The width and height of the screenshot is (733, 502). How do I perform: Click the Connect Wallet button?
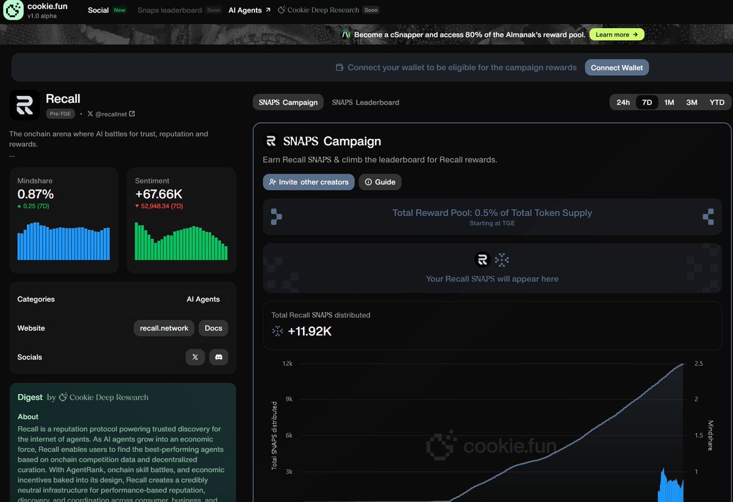(x=617, y=68)
